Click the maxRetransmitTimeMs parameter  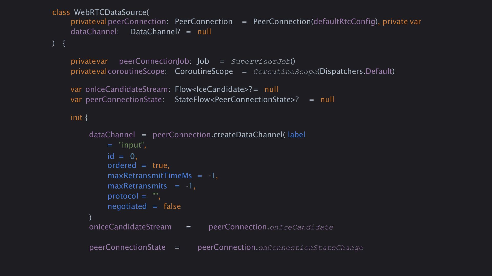click(149, 176)
